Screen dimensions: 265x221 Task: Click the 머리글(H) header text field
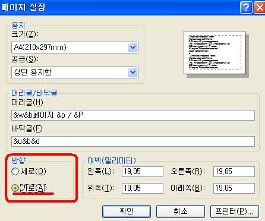[x=133, y=115]
